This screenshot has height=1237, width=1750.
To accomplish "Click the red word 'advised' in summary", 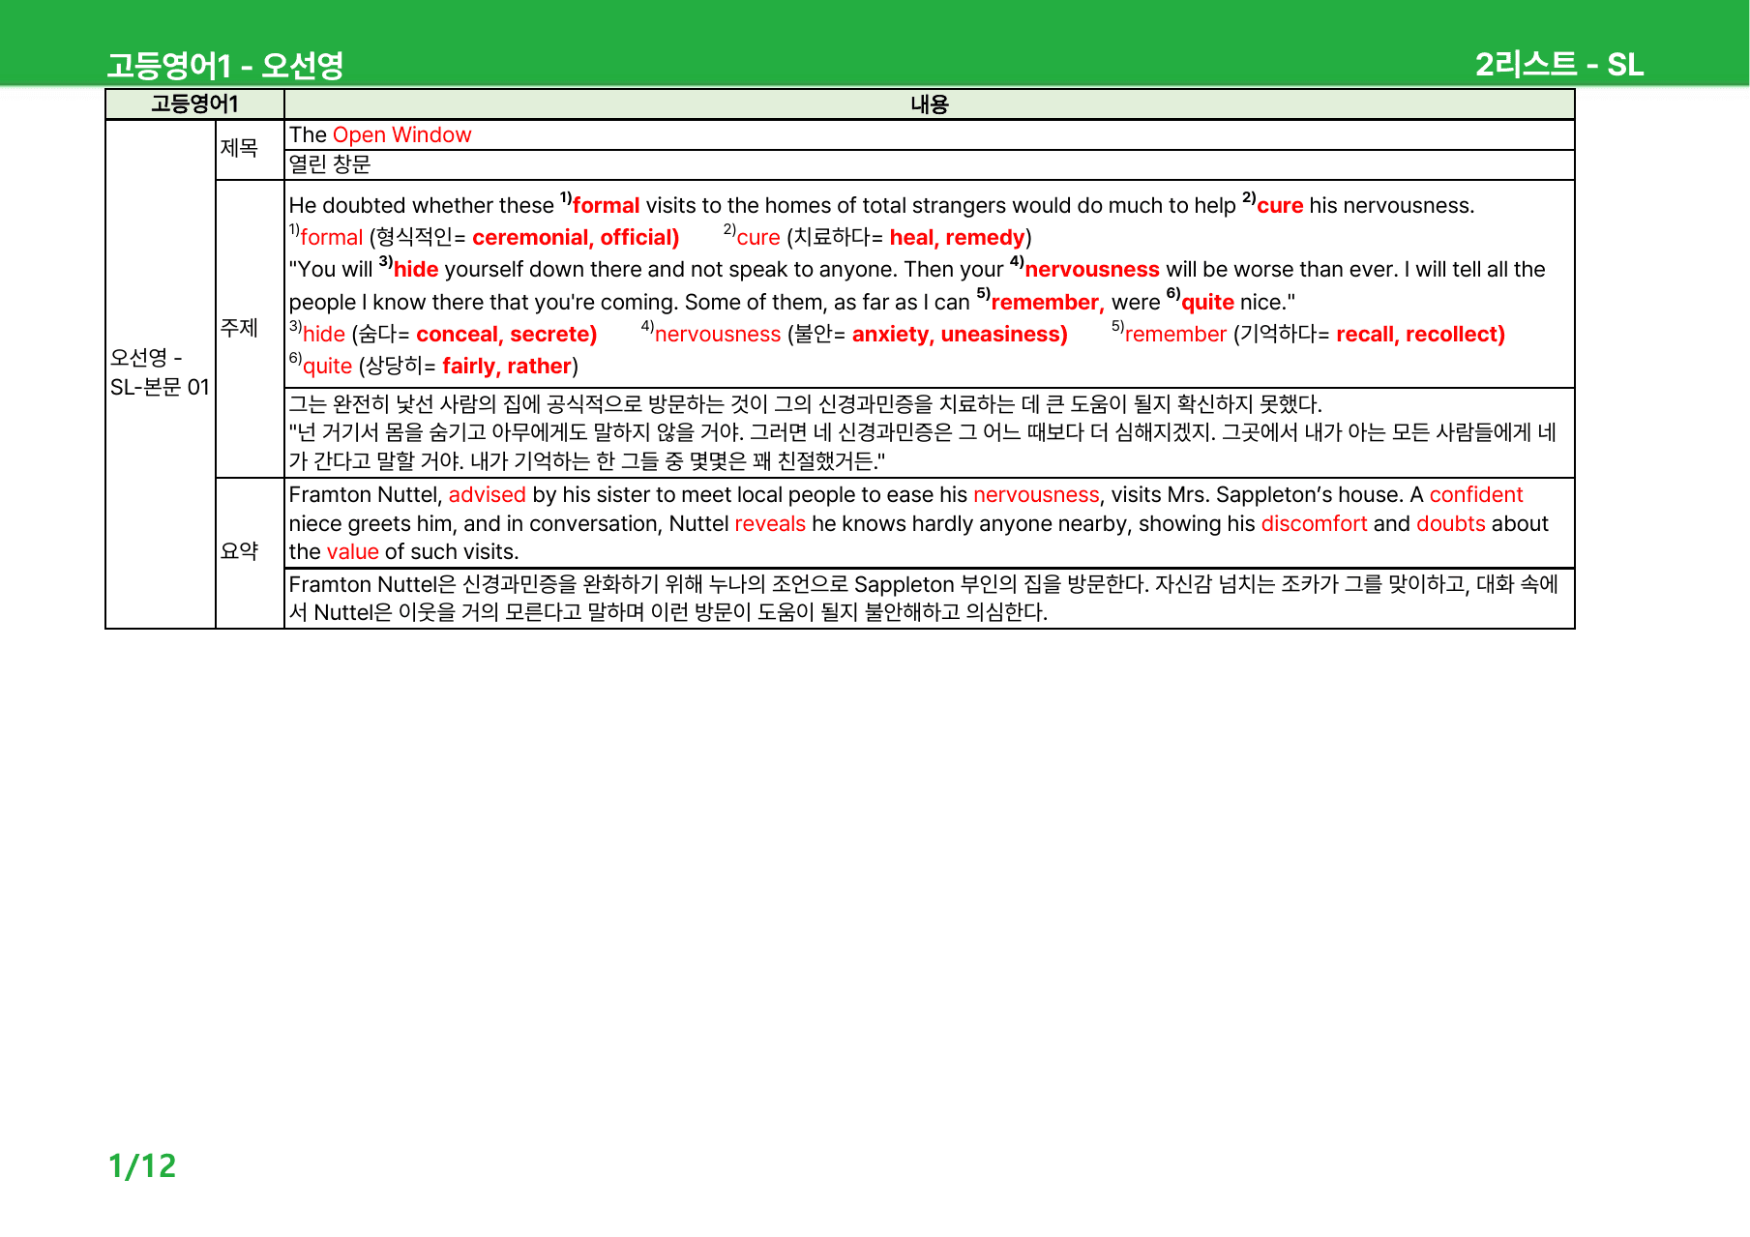I will point(487,495).
